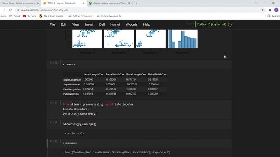
Task: Open the Widgets menu
Action: point(131,24)
